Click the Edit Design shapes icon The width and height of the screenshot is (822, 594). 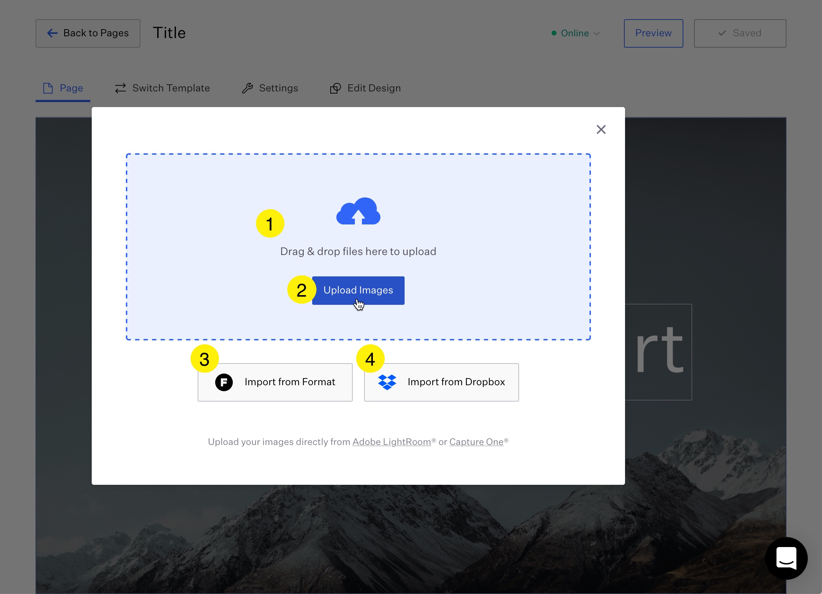coord(335,88)
